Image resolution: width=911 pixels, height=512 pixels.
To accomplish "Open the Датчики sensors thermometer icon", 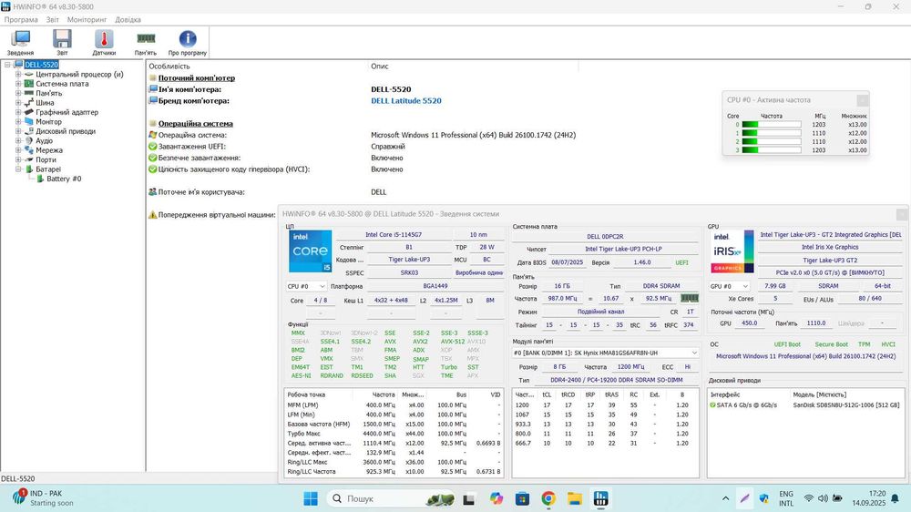I will click(x=104, y=43).
